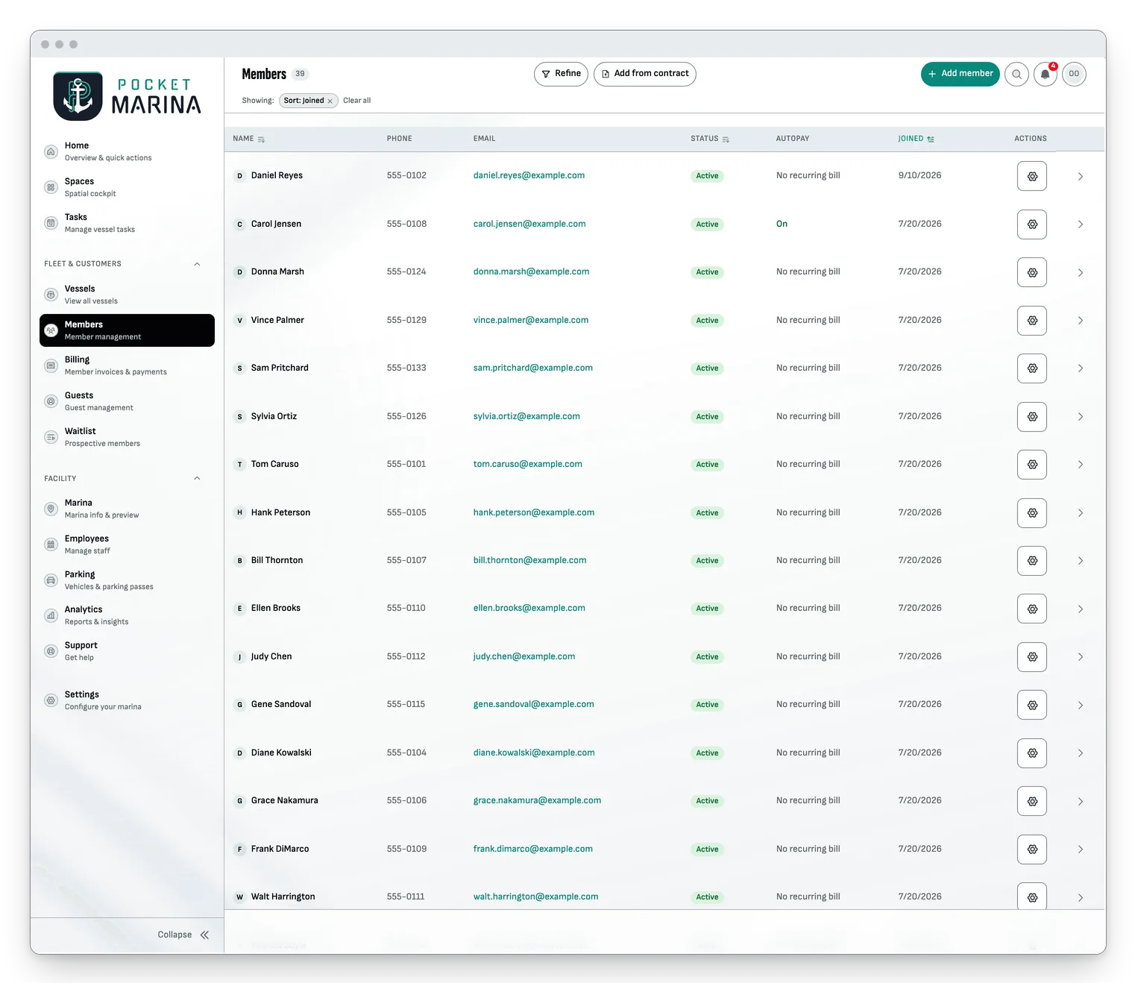The width and height of the screenshot is (1135, 983).
Task: Expand Sam Pritchard's row chevron
Action: point(1080,368)
